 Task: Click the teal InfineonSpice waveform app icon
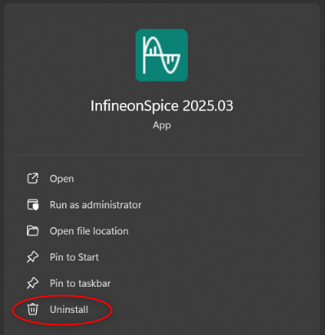[x=162, y=55]
